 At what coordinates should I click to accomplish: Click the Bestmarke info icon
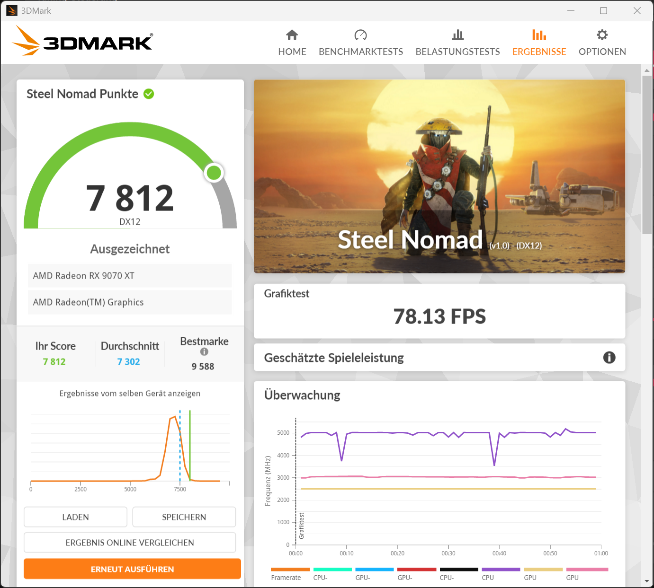204,352
